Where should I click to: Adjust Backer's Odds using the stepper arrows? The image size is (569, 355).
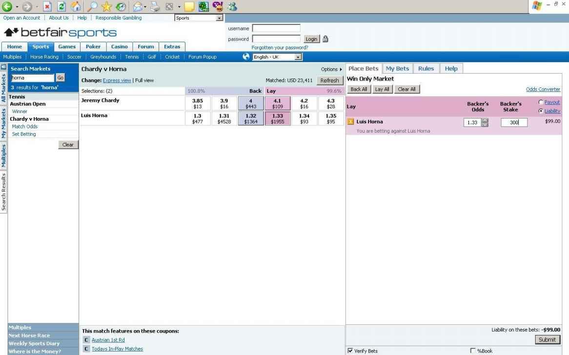click(485, 123)
